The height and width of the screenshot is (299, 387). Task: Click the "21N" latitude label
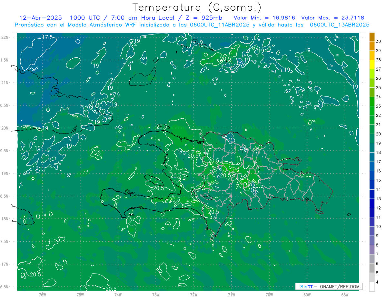(x=5, y=83)
